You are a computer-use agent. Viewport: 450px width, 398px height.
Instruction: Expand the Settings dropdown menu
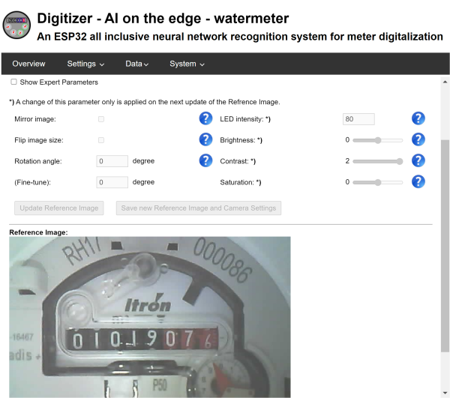[x=85, y=64]
